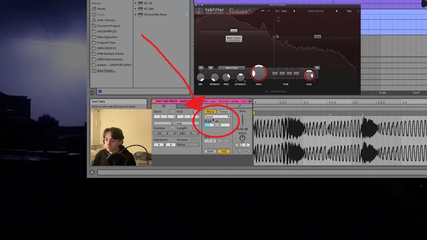
Task: Expand the Virtual Mix Rack item
Action: [136, 14]
